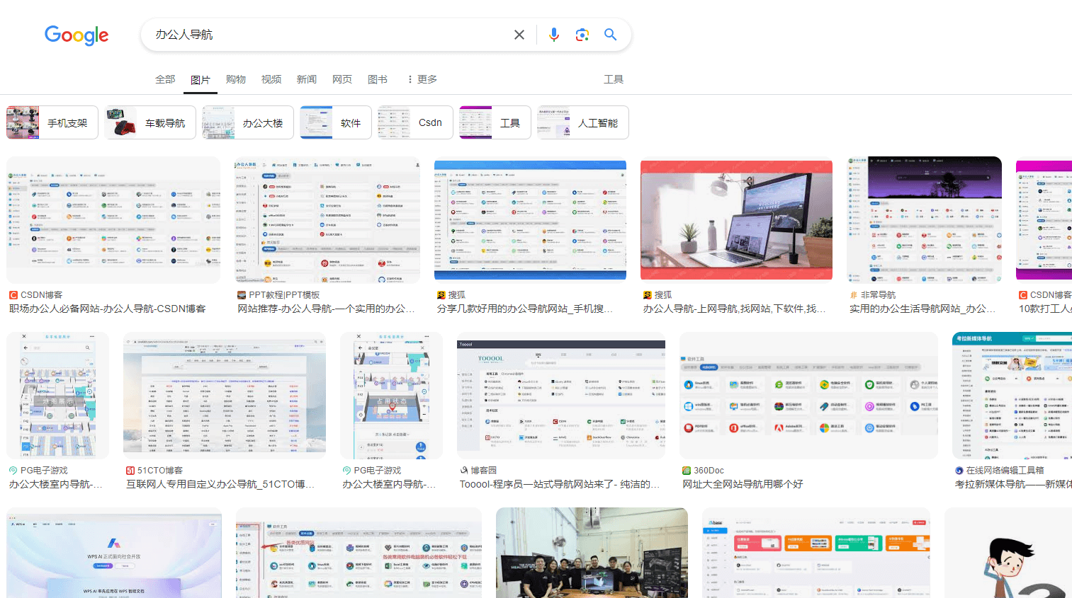Switch to the 视频 tab

[x=271, y=79]
